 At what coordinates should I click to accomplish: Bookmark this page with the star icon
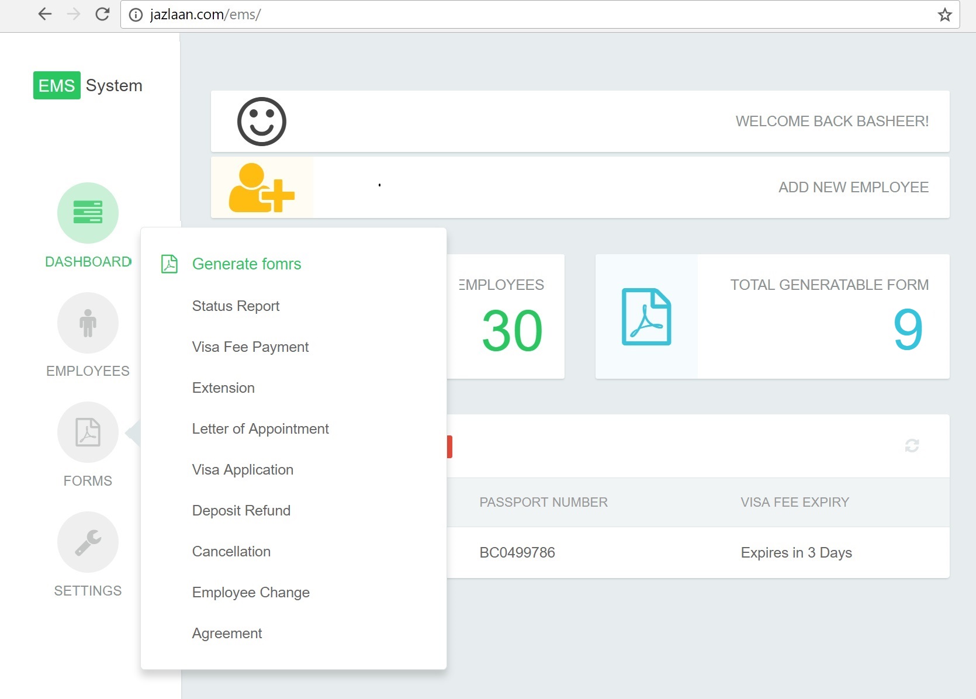pos(944,15)
